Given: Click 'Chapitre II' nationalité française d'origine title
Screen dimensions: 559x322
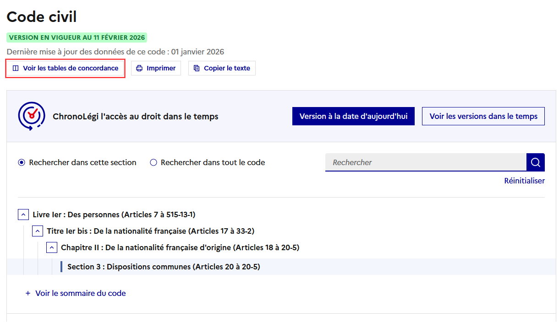Looking at the screenshot, I should [180, 247].
